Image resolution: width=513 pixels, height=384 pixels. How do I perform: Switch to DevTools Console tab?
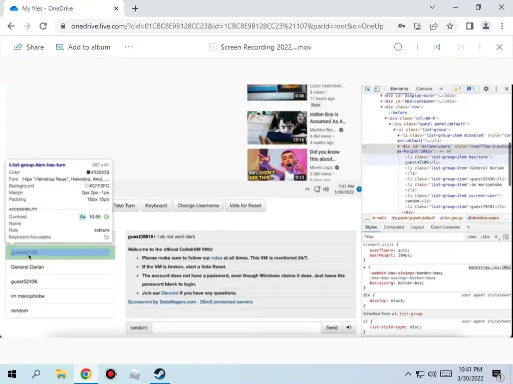(424, 89)
